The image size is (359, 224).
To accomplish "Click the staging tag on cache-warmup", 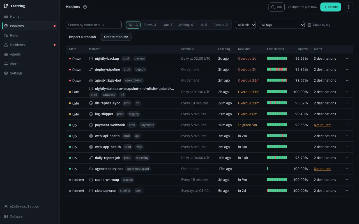I will click(x=128, y=180).
